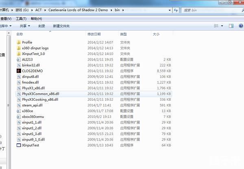Open the 帮助(H) menu
The width and height of the screenshot is (244, 169).
pos(36,19)
